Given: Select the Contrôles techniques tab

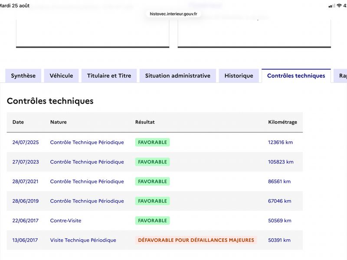Looking at the screenshot, I should [x=296, y=75].
